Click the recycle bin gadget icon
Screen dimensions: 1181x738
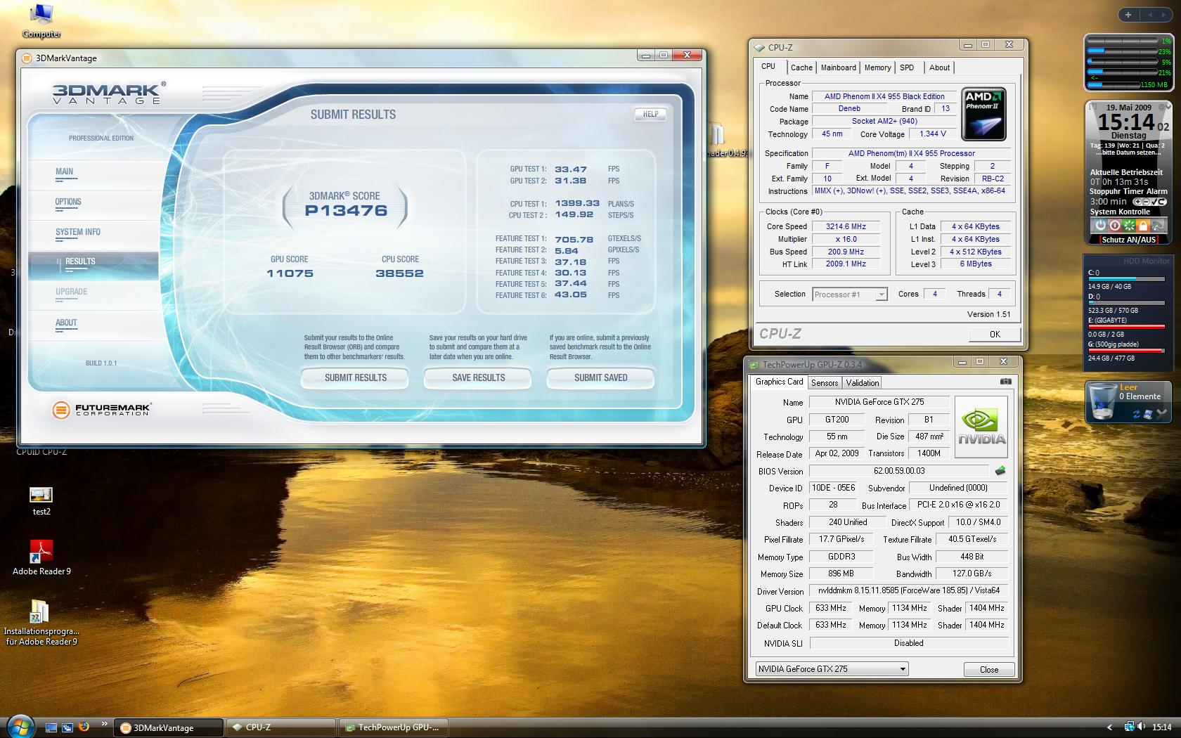tap(1102, 402)
